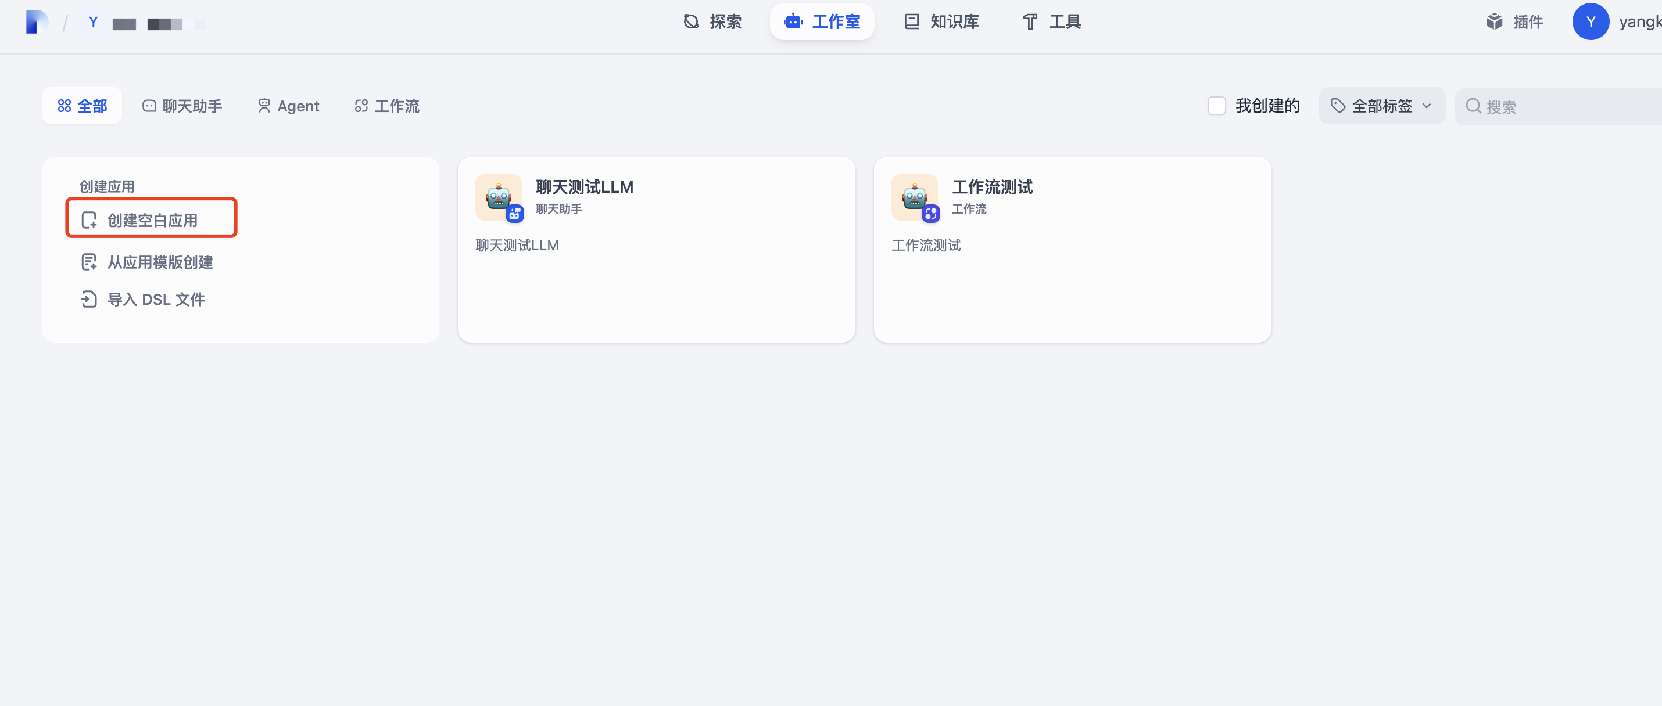Open the 聊天测试LLM app robot icon

[x=499, y=197]
